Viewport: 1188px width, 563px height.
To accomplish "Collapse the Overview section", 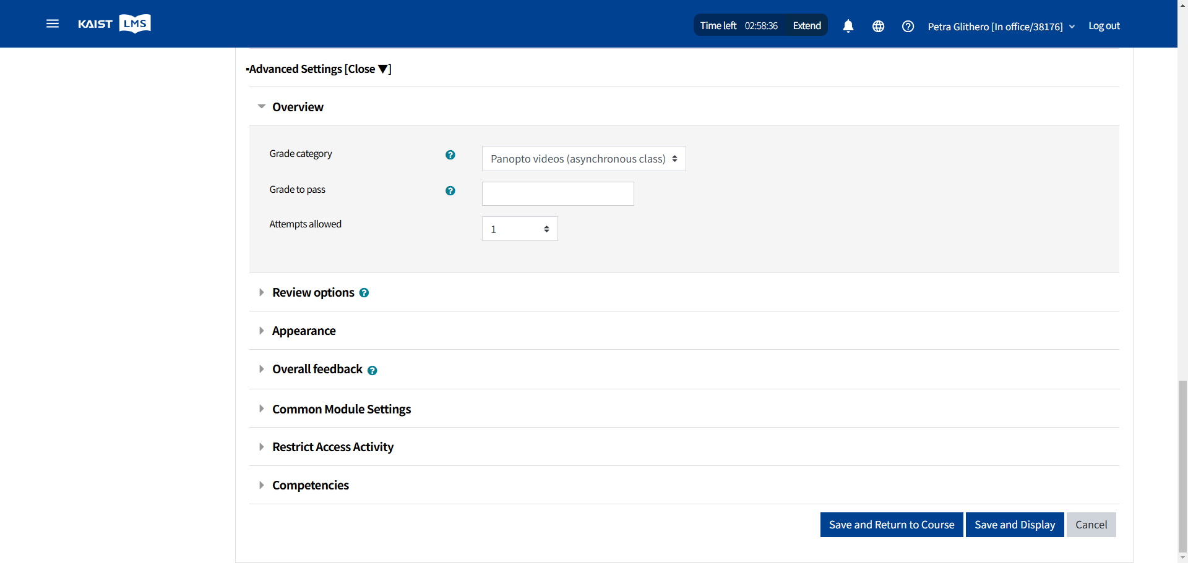I will pyautogui.click(x=298, y=107).
